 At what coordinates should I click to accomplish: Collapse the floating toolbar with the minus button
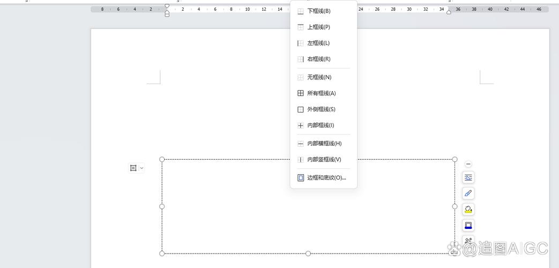click(468, 164)
